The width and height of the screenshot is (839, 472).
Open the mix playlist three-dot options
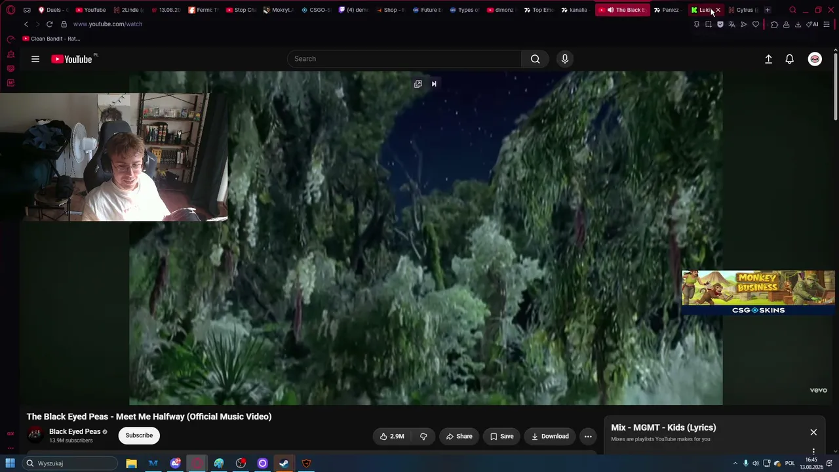[x=813, y=452]
